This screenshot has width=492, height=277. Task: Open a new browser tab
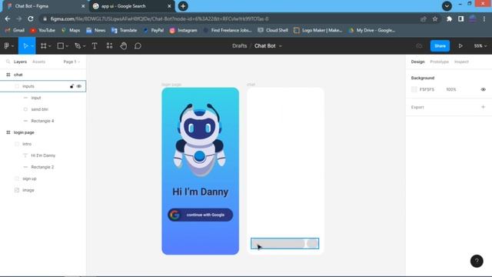click(x=183, y=6)
